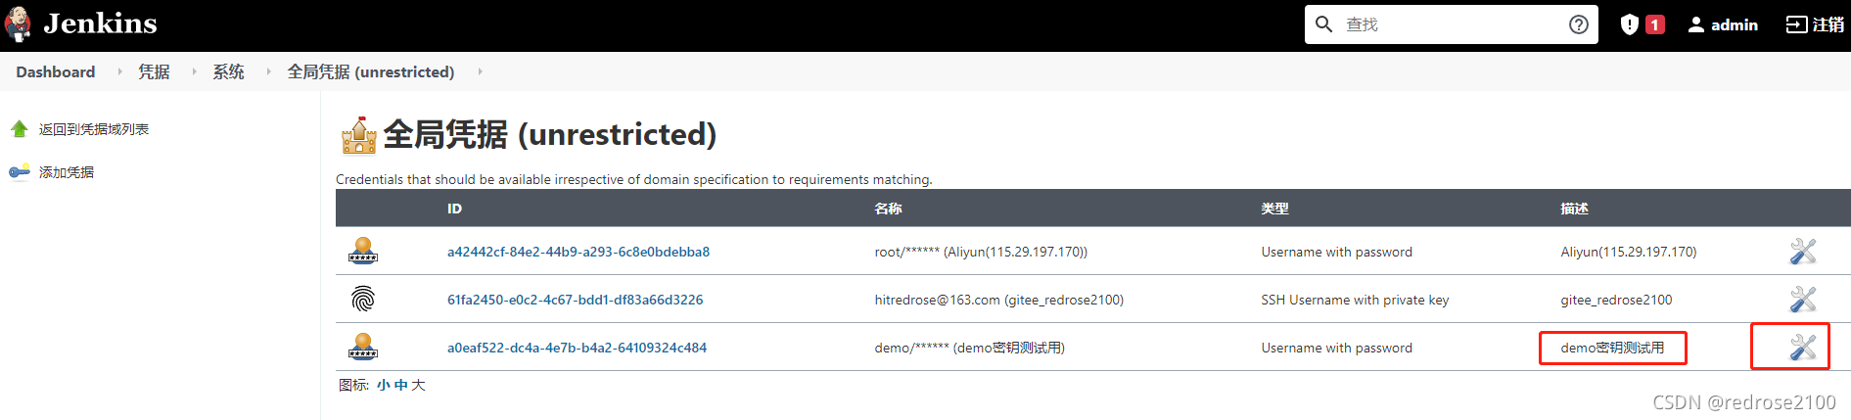1851x420 pixels.
Task: Click the Jenkins butler logo icon
Action: [19, 24]
